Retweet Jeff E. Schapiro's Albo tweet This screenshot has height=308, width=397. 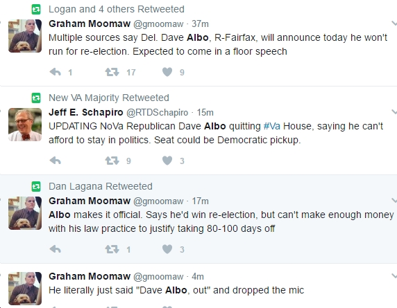click(x=112, y=161)
